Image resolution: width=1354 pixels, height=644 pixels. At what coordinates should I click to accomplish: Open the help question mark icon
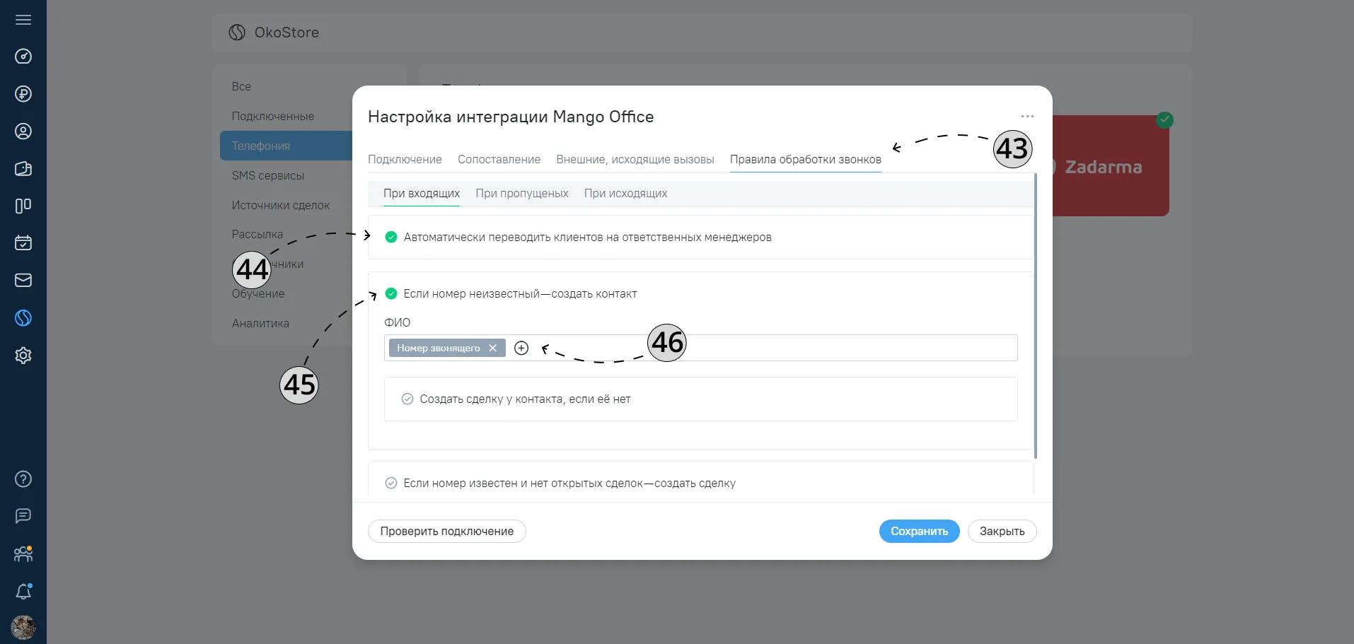pyautogui.click(x=23, y=479)
